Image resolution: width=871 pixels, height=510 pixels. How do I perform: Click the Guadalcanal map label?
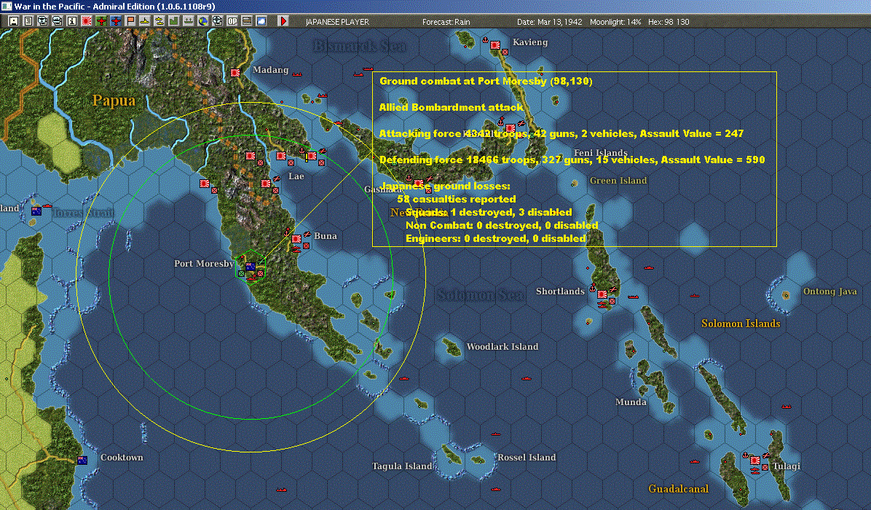coord(678,489)
